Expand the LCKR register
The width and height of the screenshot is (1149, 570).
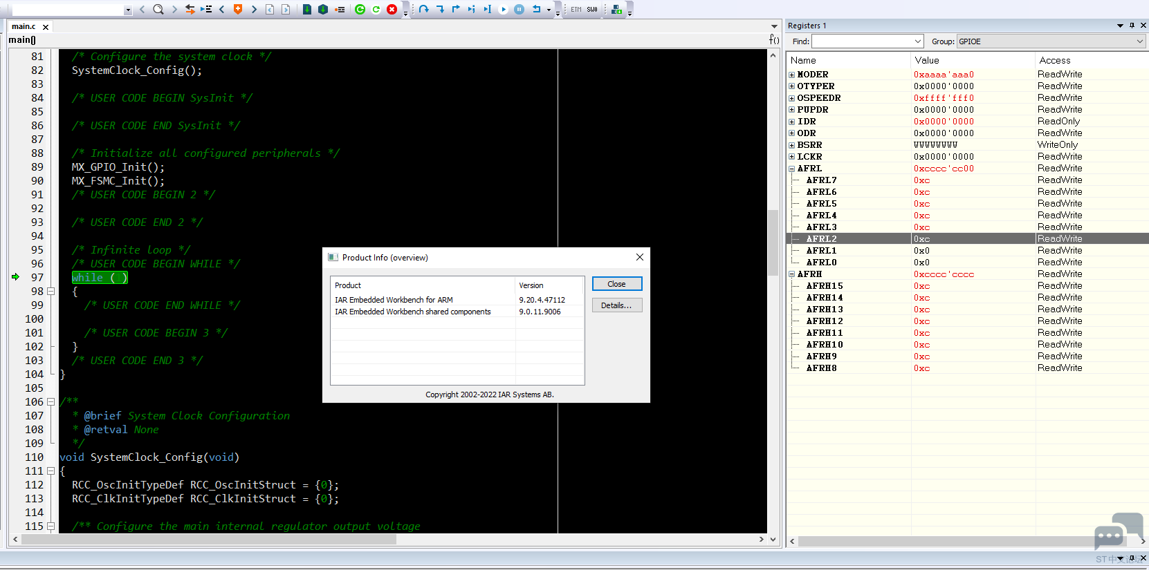(792, 157)
